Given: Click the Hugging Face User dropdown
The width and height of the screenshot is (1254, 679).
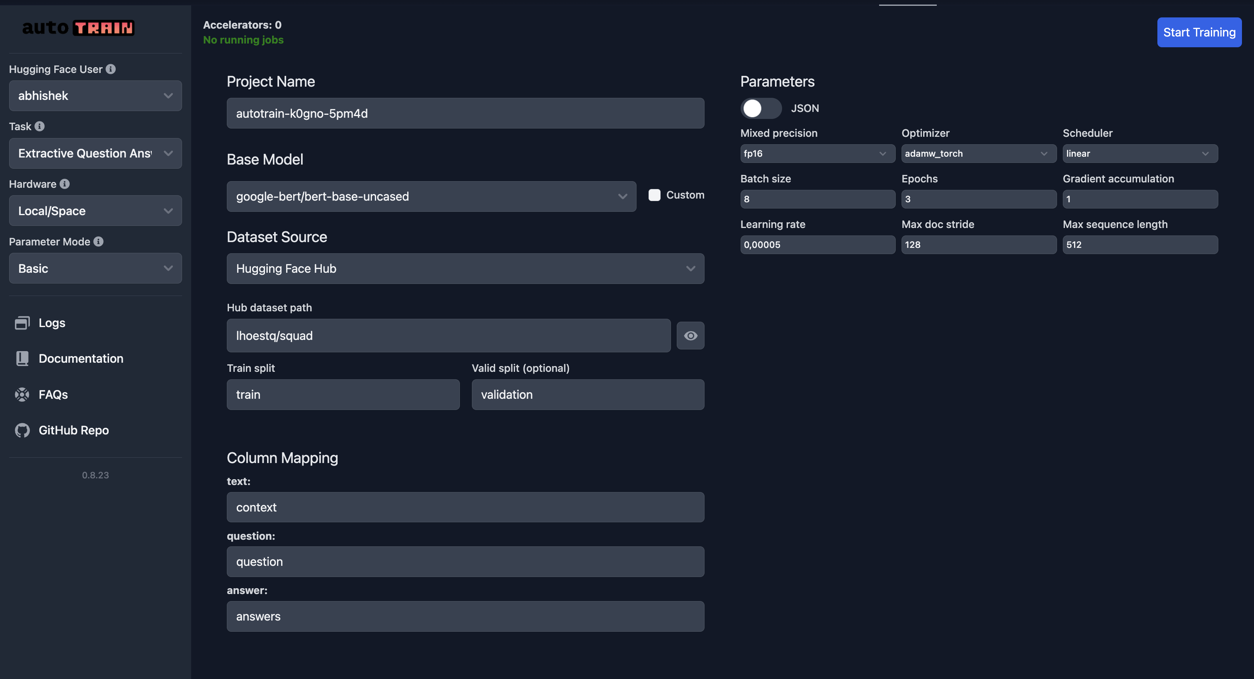Looking at the screenshot, I should tap(95, 95).
